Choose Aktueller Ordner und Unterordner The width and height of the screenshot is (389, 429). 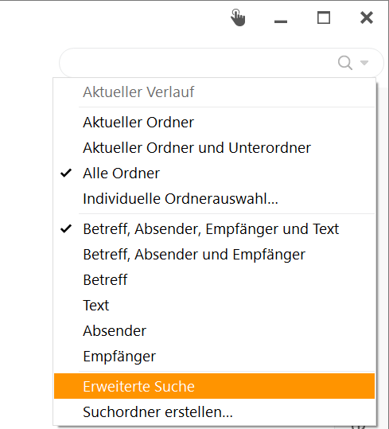(214, 148)
